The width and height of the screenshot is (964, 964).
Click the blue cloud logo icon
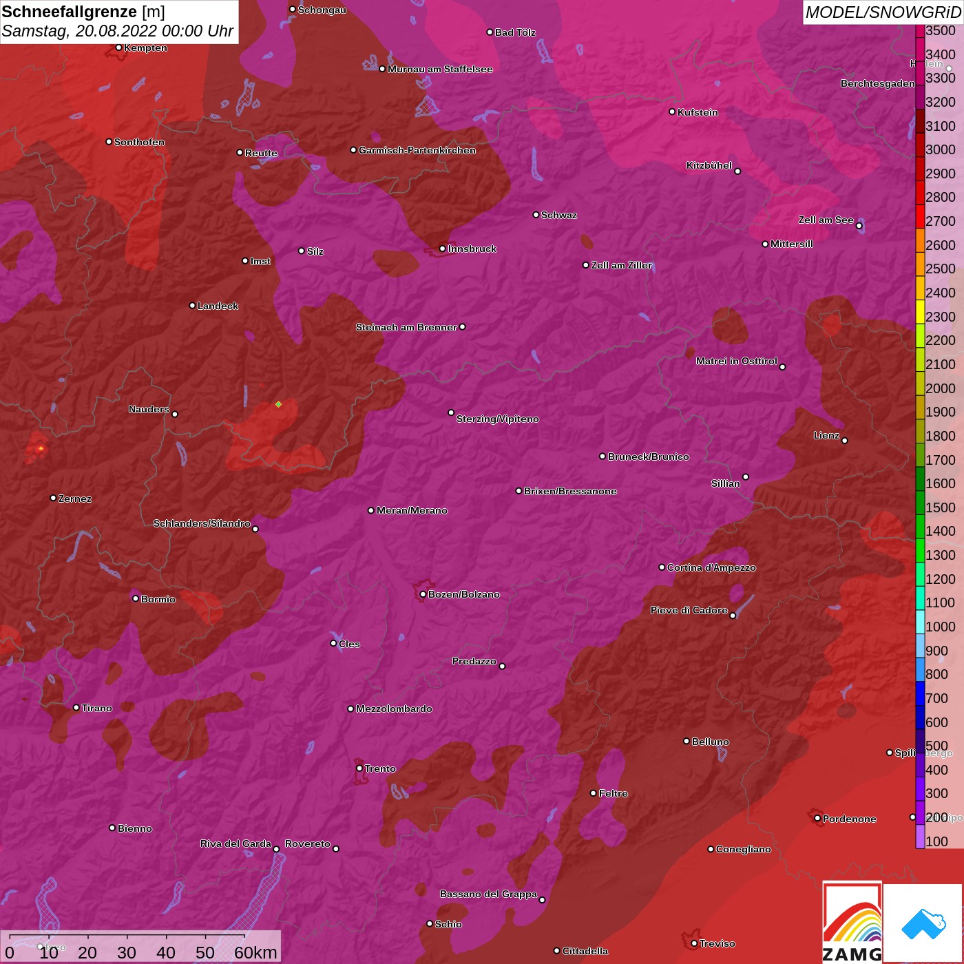pos(923,924)
